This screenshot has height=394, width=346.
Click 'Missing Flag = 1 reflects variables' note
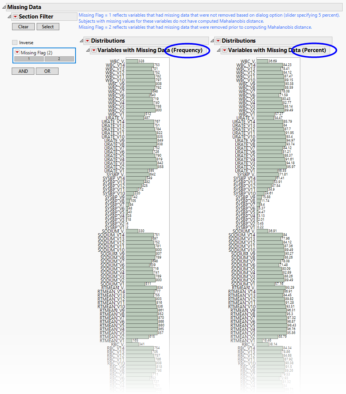tap(209, 15)
